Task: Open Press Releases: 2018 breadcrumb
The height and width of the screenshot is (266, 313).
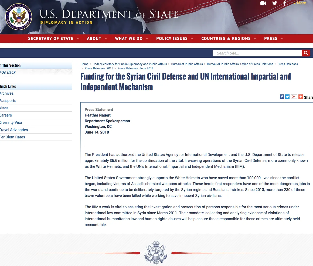Action: 99,68
